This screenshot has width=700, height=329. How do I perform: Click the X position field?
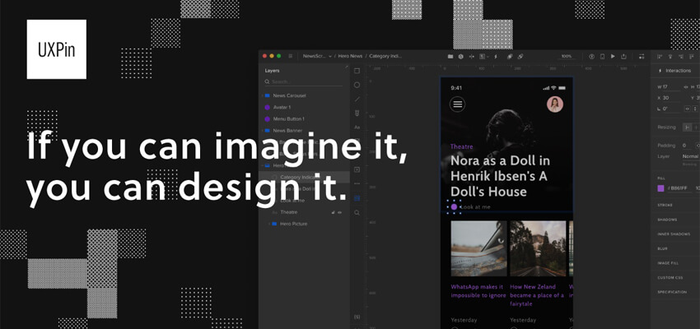(669, 98)
